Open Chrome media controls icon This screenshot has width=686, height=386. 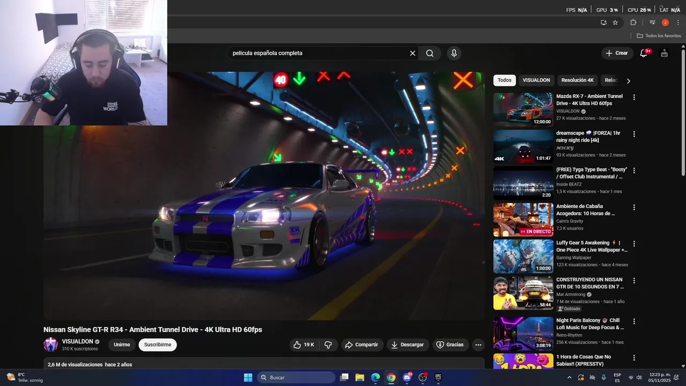tap(652, 23)
